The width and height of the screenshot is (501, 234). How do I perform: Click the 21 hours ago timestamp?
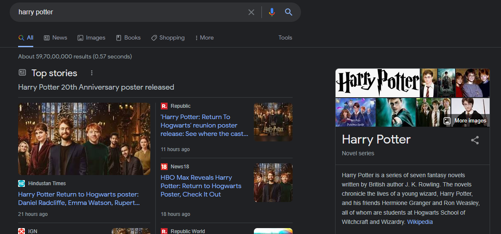pos(33,214)
